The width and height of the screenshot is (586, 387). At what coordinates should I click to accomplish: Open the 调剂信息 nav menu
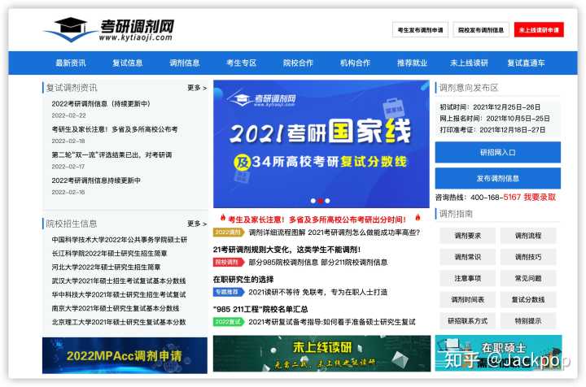point(184,63)
